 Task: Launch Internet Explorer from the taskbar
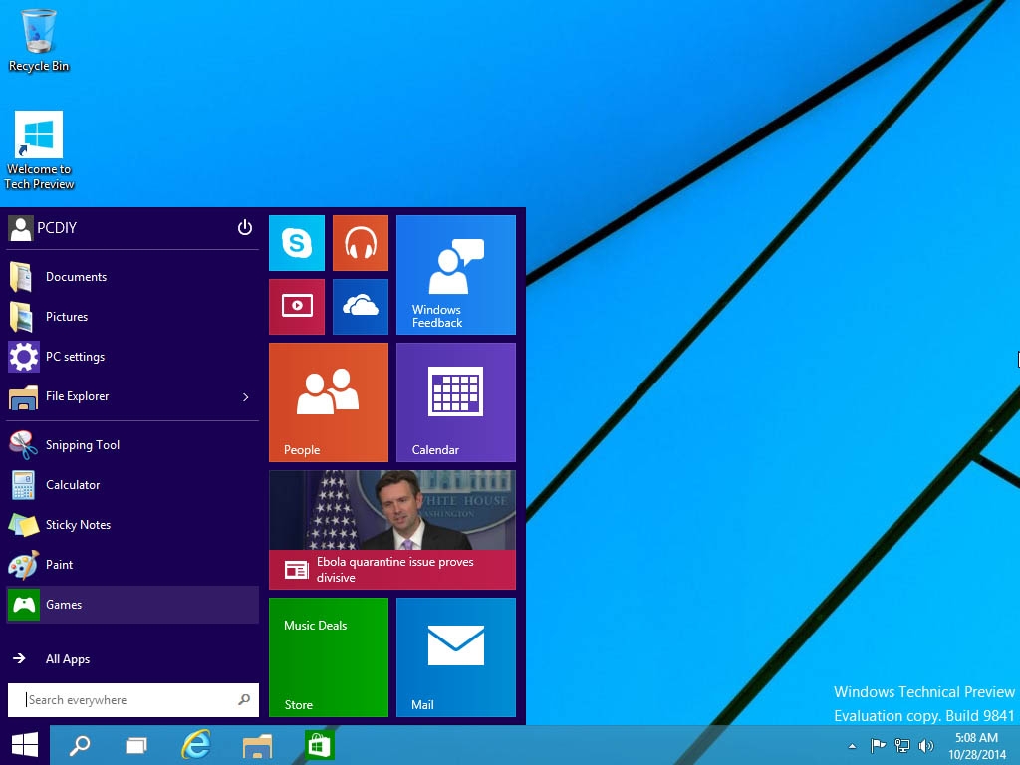coord(196,745)
